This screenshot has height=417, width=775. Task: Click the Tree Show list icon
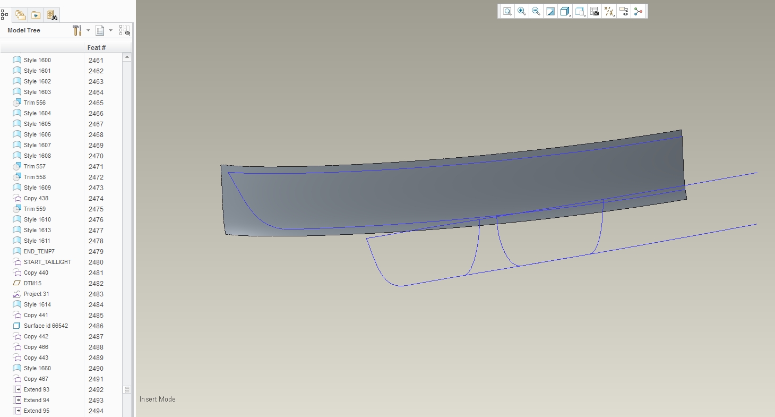click(x=100, y=30)
